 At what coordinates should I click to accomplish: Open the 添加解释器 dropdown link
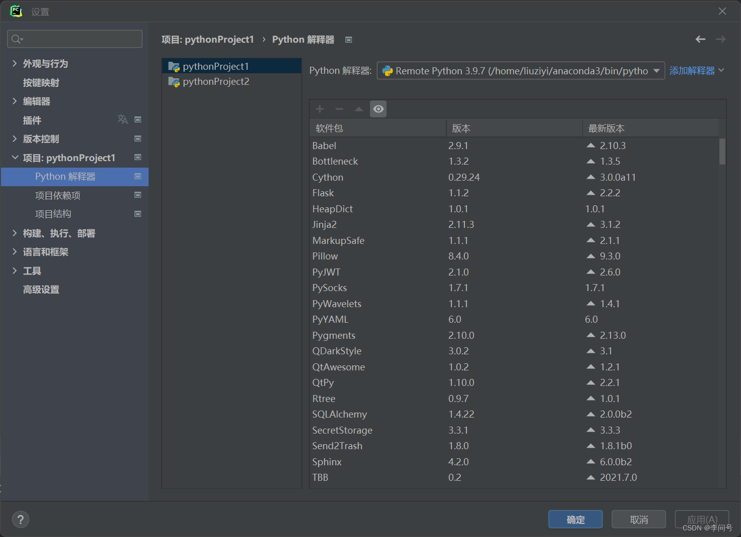(697, 71)
